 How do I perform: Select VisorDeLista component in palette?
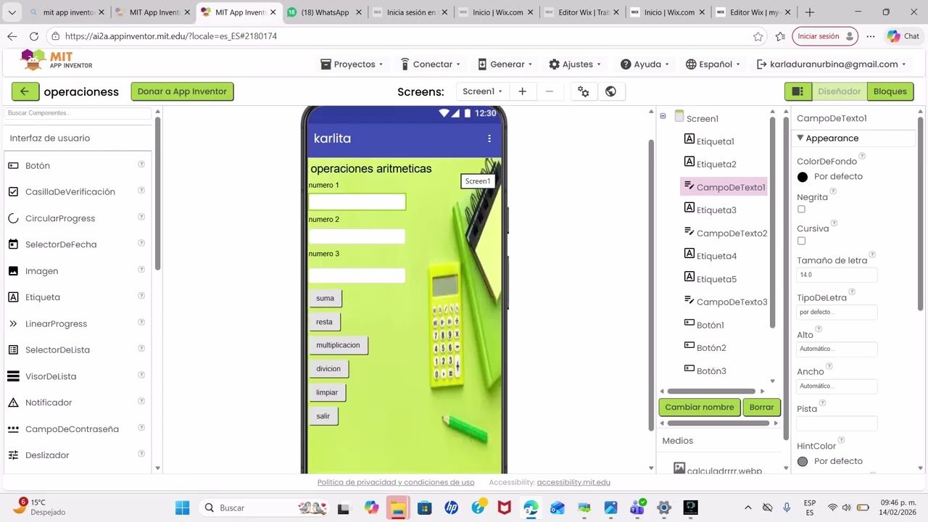click(51, 376)
